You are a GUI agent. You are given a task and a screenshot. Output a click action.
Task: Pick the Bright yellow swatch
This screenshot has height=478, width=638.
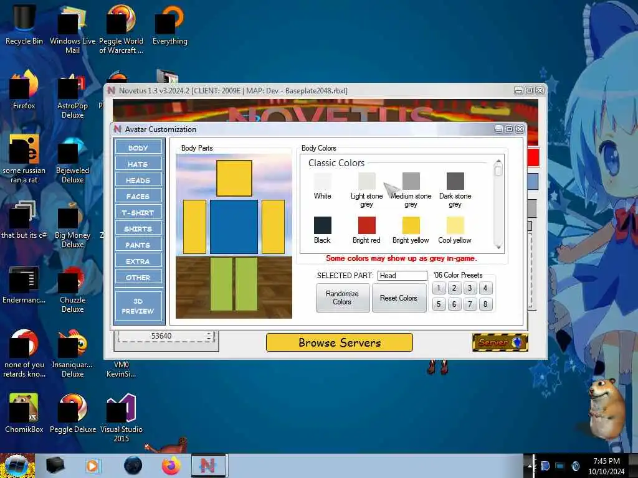411,225
